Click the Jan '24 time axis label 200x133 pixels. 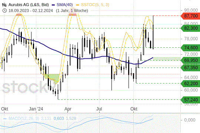tap(36, 109)
